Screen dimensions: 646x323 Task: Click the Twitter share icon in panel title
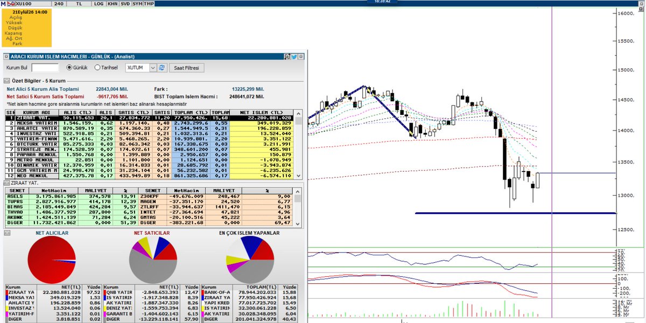click(x=294, y=56)
